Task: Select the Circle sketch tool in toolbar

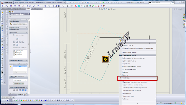Action: (x=19, y=6)
